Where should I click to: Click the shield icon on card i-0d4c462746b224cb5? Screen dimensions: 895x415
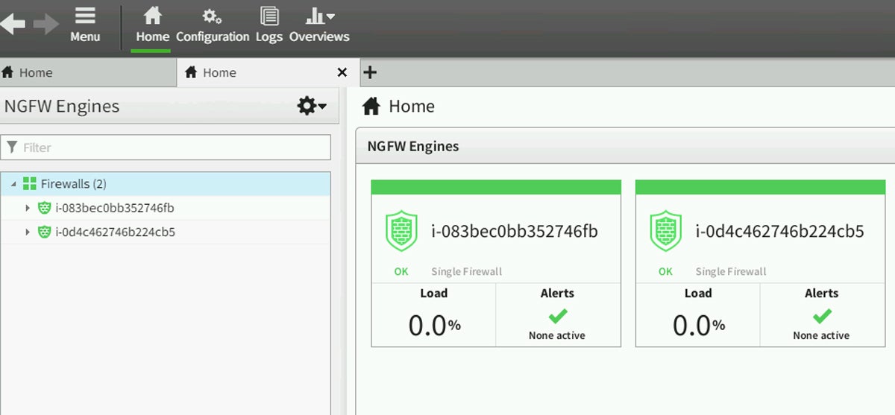665,231
